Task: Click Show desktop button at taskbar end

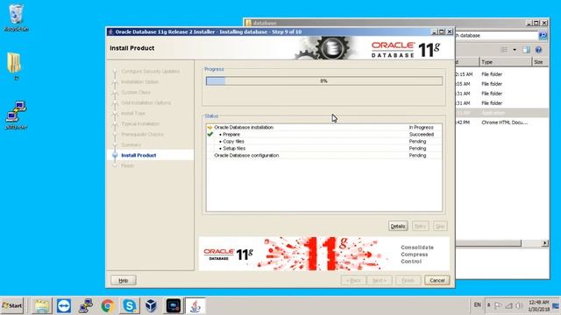Action: (556, 305)
